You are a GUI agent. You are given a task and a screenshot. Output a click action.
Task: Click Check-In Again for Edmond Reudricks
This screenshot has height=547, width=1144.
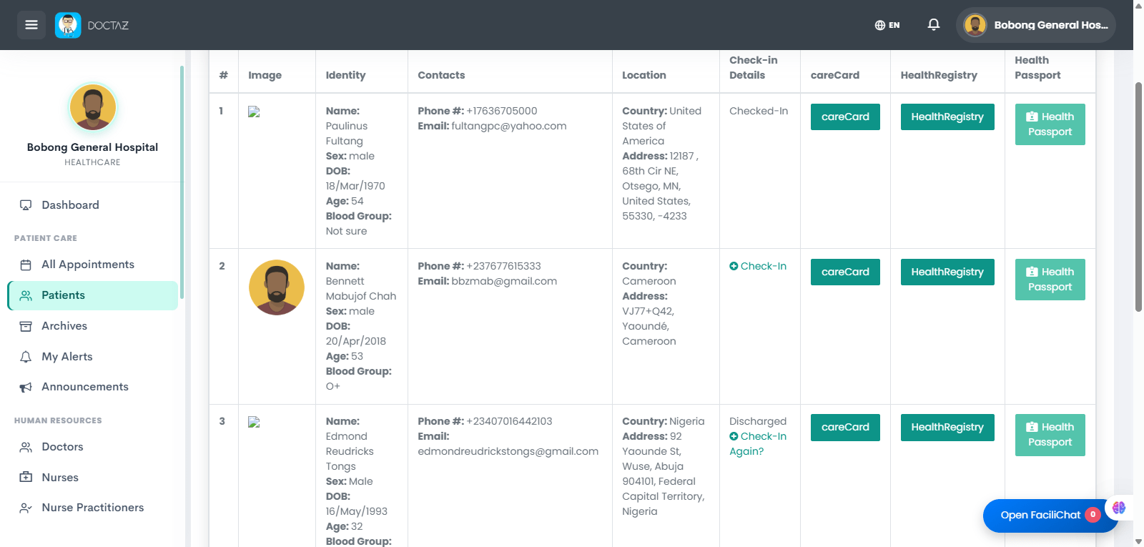tap(758, 444)
